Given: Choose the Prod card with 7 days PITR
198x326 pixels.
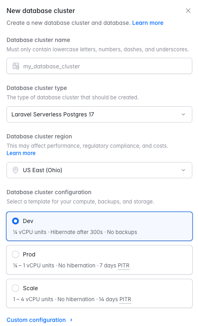Looking at the screenshot, I should tap(99, 260).
